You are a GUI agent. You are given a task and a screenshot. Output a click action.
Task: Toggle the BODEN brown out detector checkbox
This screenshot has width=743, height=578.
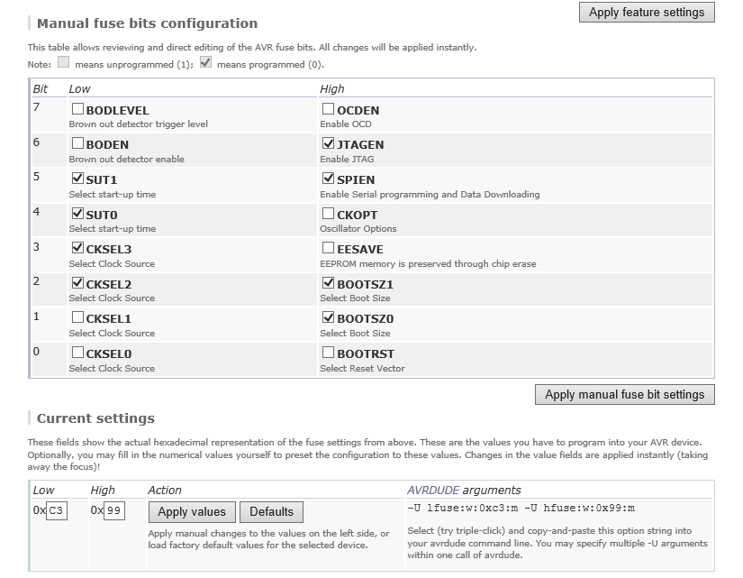(x=77, y=143)
